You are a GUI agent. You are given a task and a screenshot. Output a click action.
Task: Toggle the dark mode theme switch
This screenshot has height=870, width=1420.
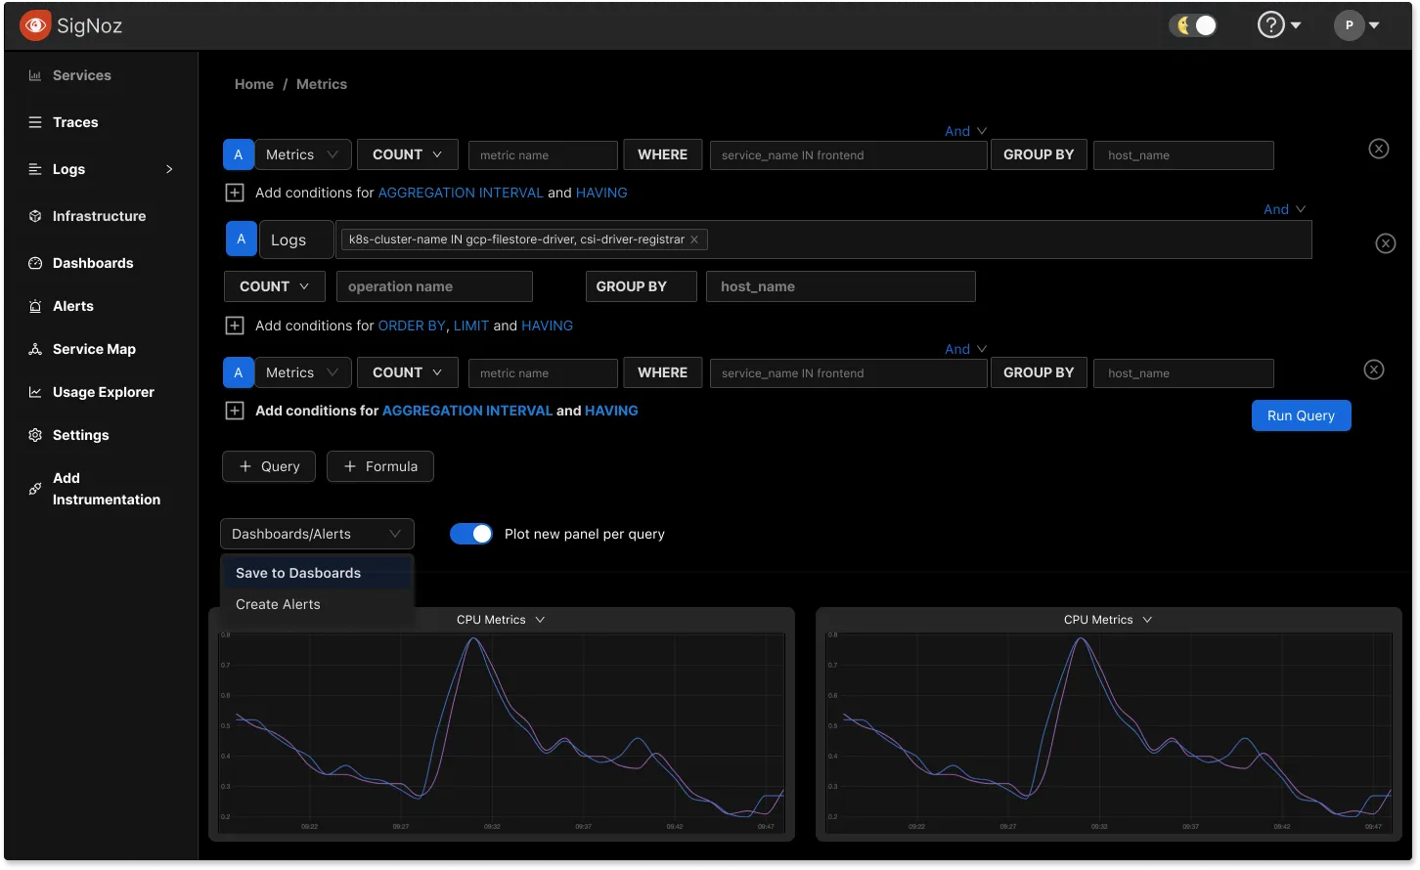point(1194,25)
